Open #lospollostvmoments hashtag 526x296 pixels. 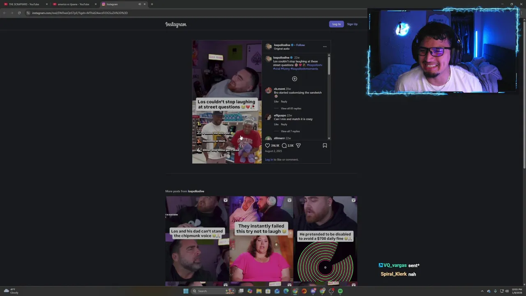(x=305, y=69)
